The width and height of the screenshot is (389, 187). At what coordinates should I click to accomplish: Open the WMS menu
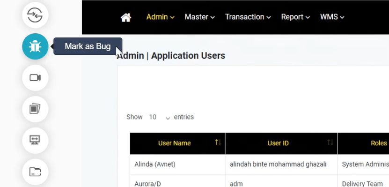click(332, 17)
